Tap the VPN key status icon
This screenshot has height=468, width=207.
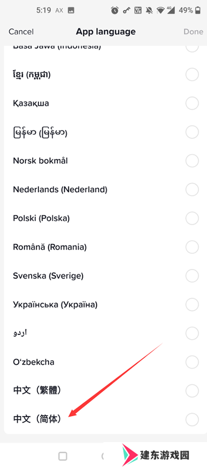126,11
